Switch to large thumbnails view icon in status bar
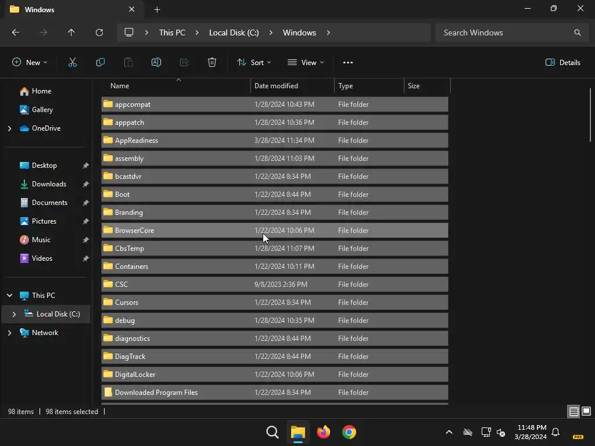Screen dimensions: 595x446 pos(586,412)
